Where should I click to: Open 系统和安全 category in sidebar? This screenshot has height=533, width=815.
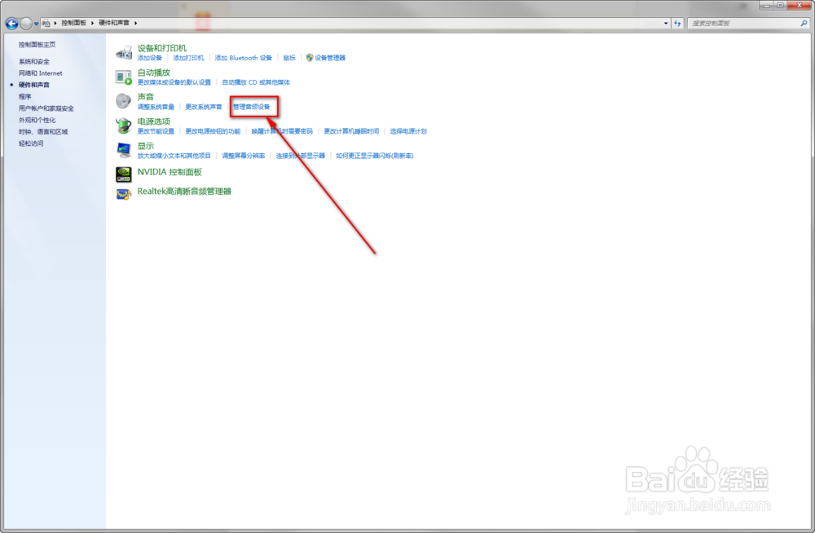tap(33, 61)
